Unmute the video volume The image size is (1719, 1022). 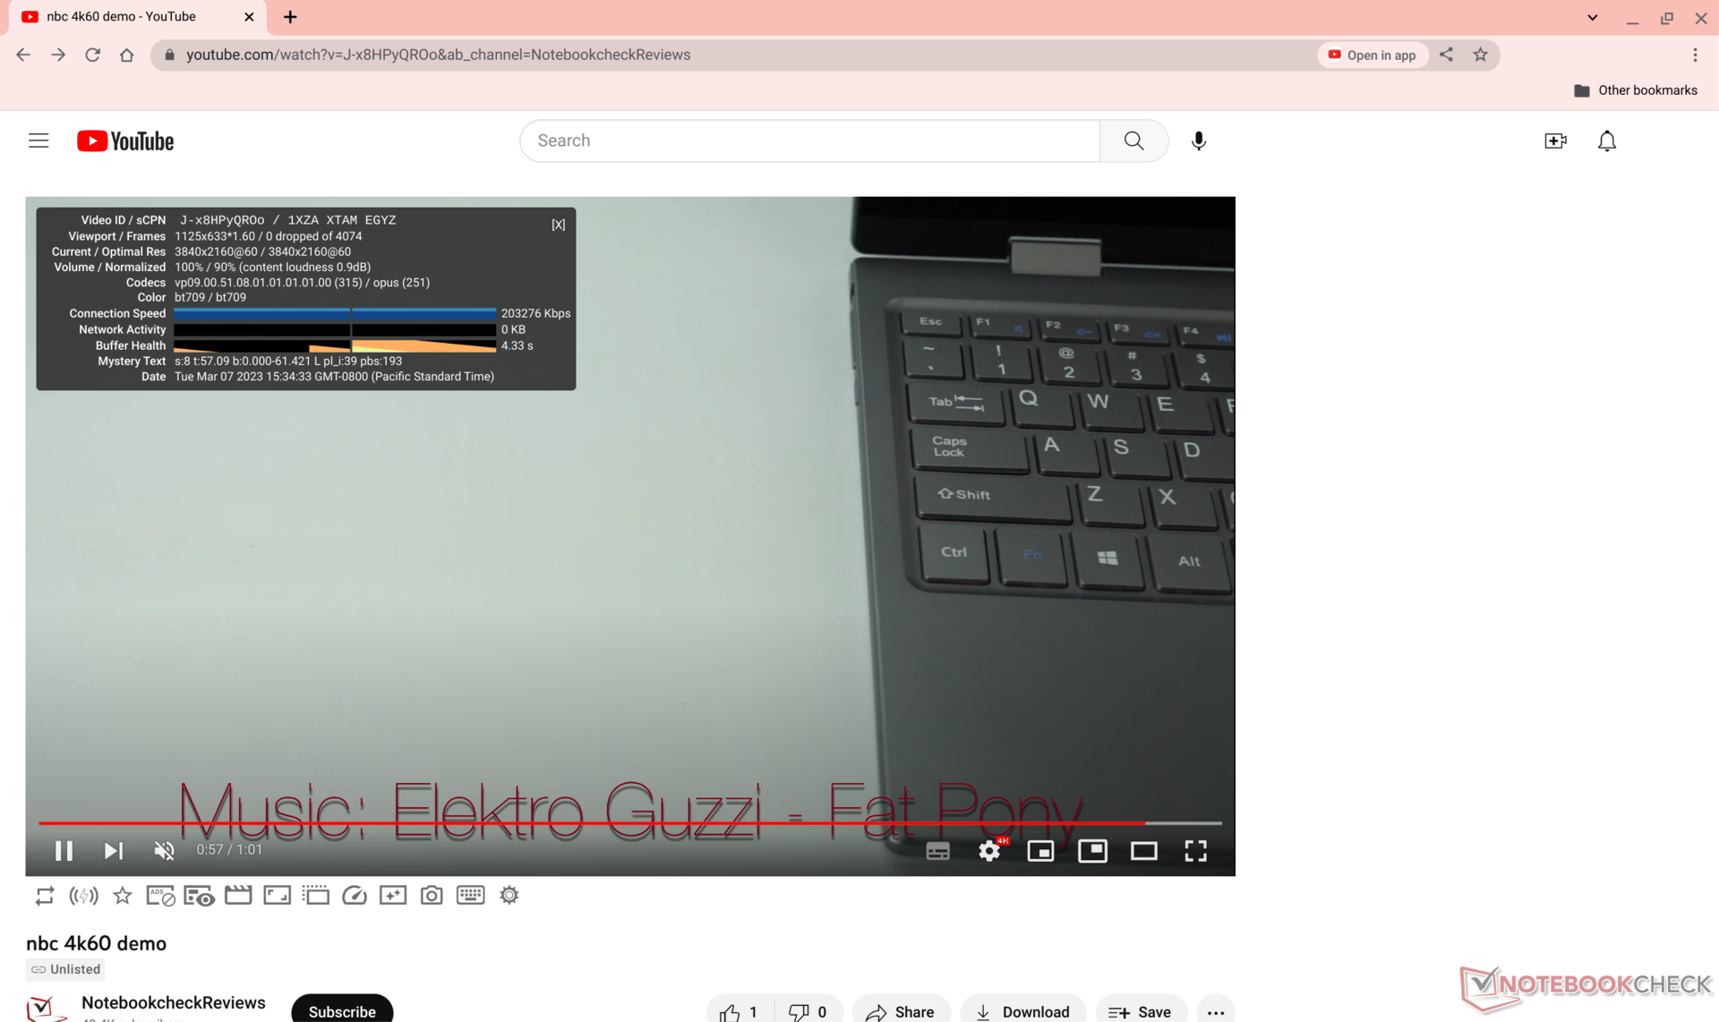(x=164, y=850)
